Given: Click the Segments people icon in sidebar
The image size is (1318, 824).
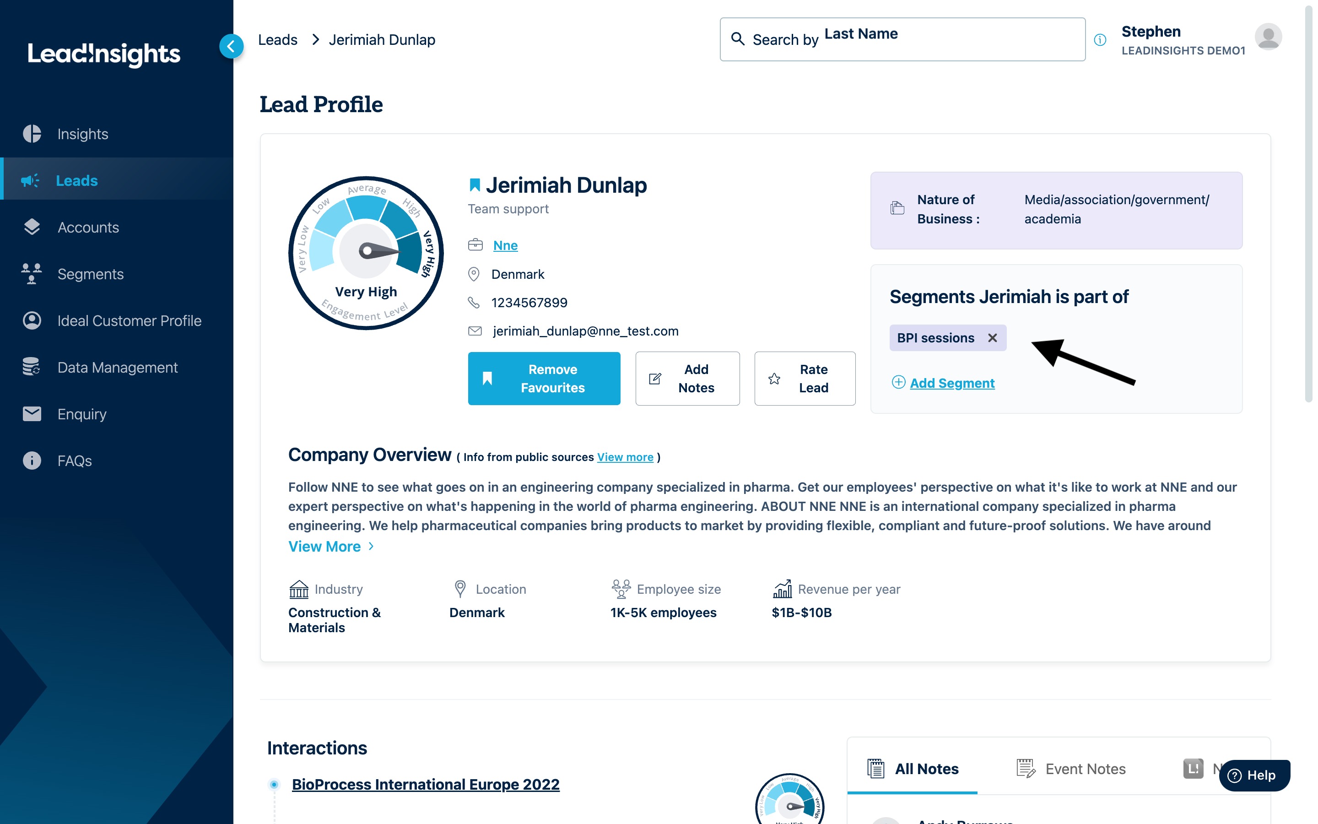Looking at the screenshot, I should (x=32, y=274).
